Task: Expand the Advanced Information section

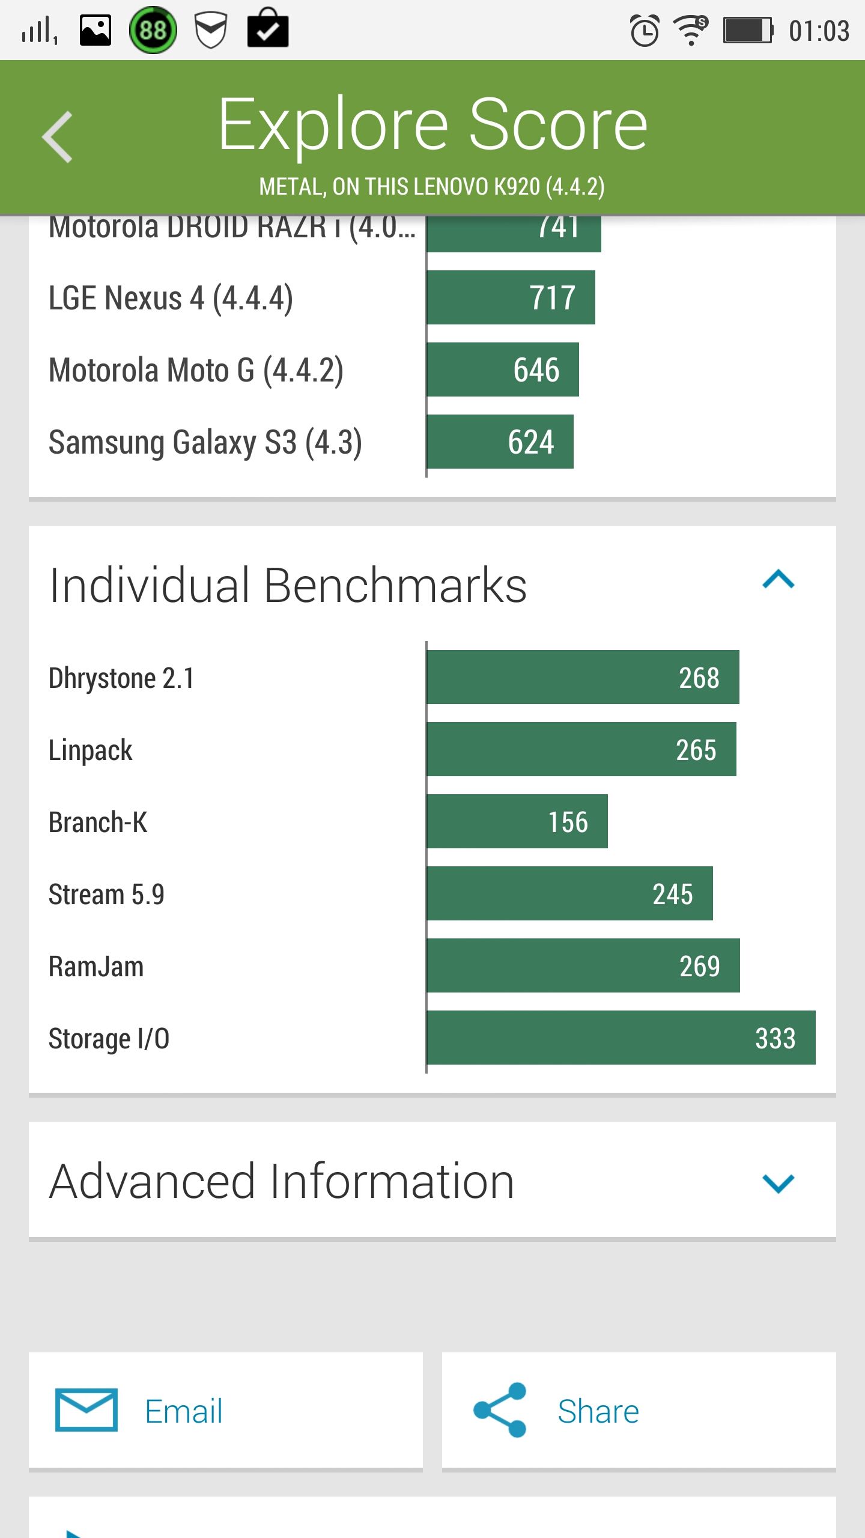Action: [778, 1184]
